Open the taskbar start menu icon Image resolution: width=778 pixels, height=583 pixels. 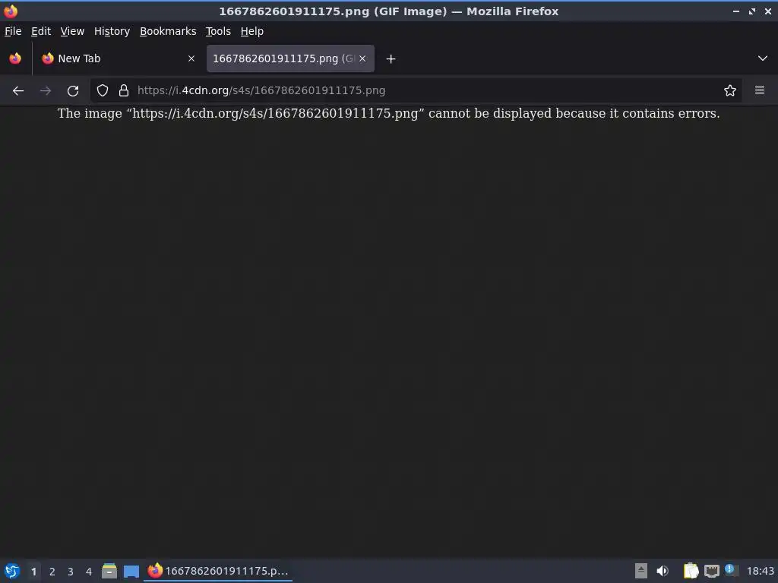click(x=12, y=571)
